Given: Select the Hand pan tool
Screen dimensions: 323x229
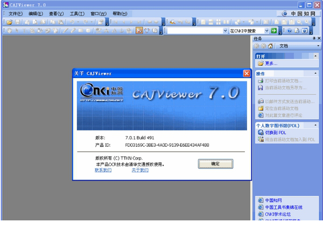Looking at the screenshot, I should point(9,31).
